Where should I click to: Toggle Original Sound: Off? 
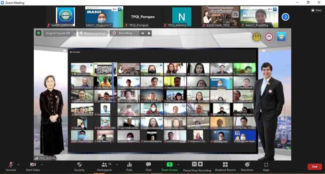point(58,33)
